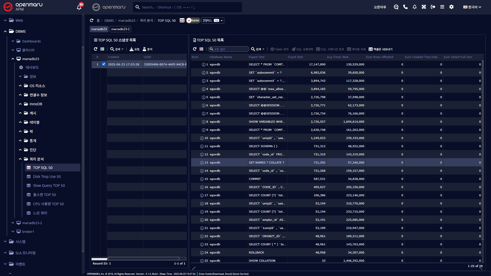
Task: Click the snapshot list's horizontal scrollbar
Action: pos(143,259)
